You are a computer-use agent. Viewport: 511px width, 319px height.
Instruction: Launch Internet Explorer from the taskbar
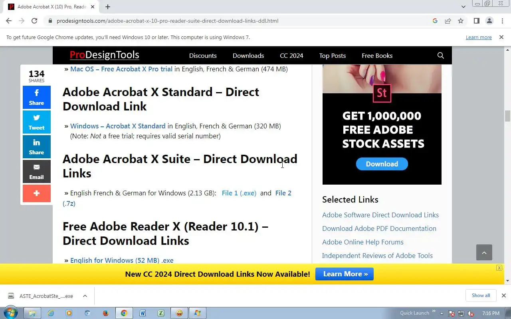pos(51,313)
